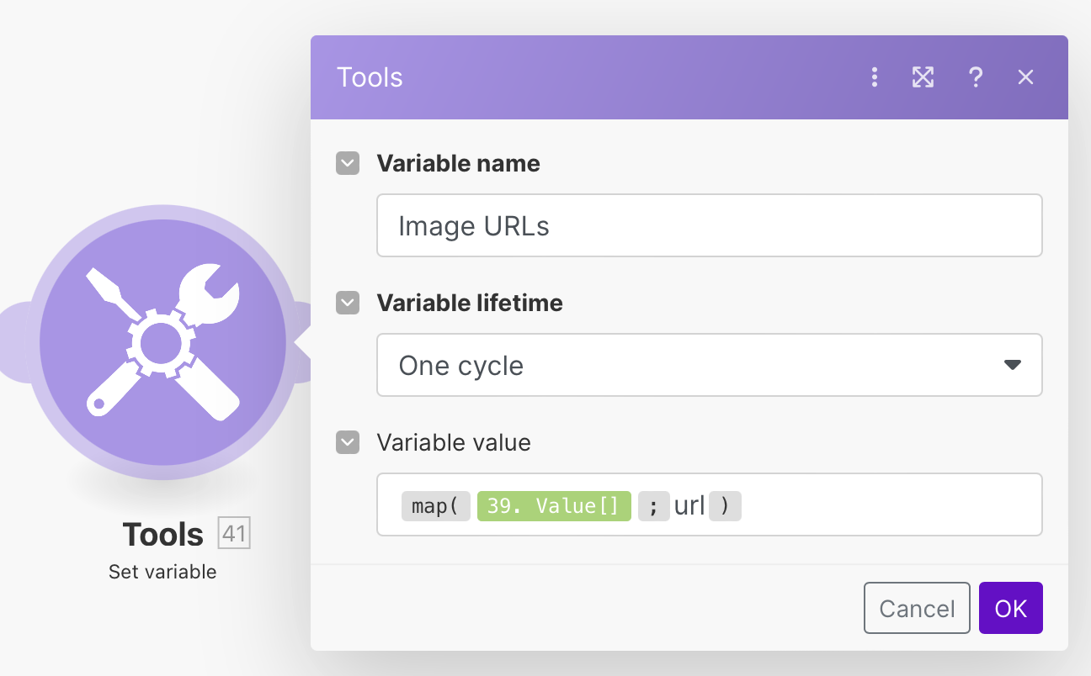Open help with the question mark icon
Screen dimensions: 1091x676
point(976,78)
